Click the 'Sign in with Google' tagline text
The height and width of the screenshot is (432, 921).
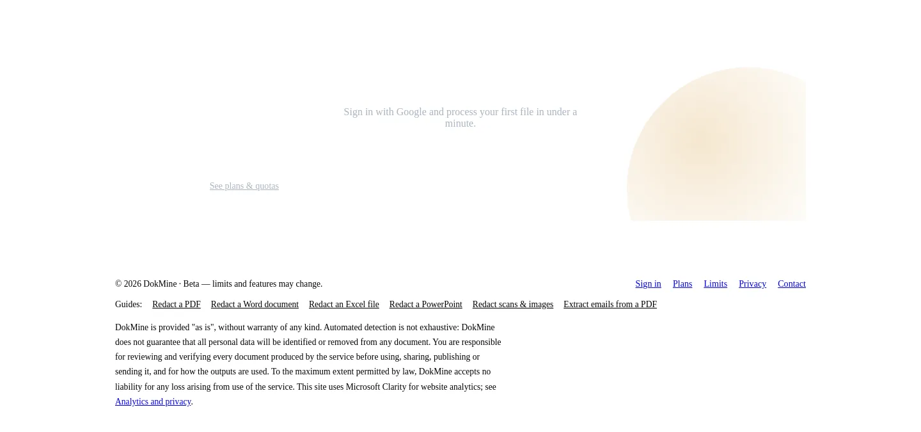[x=460, y=117]
